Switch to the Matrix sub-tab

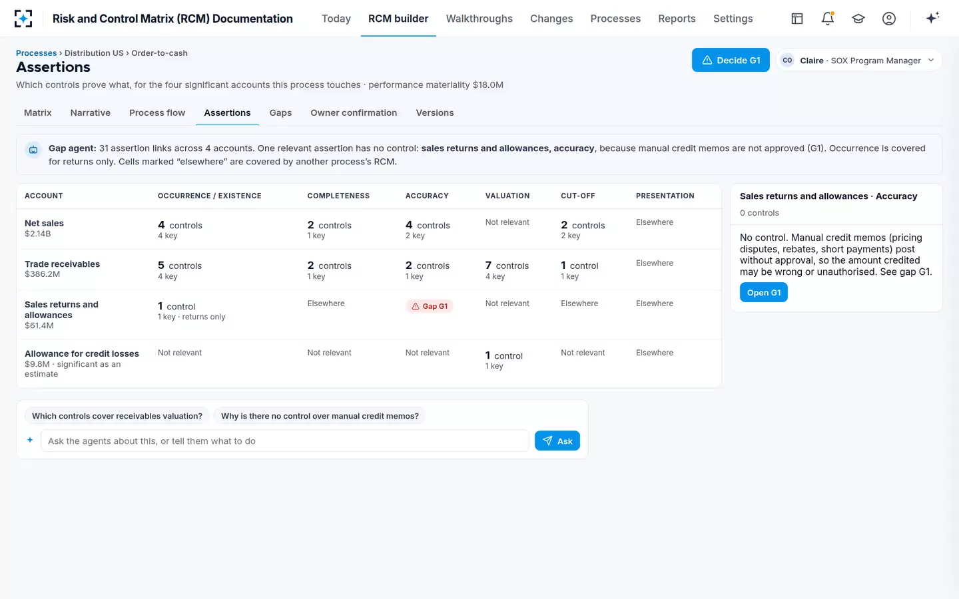(38, 113)
